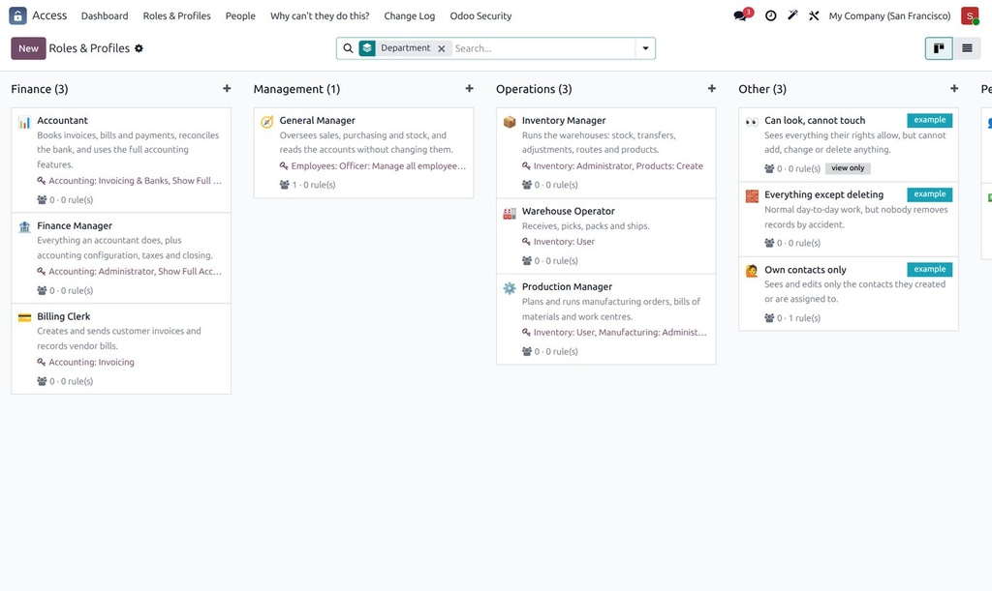Click the users icon on General Manager card
Viewport: 992px width, 591px height.
tap(284, 185)
